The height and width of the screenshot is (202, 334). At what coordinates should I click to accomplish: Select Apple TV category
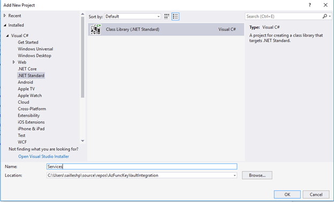tap(26, 89)
